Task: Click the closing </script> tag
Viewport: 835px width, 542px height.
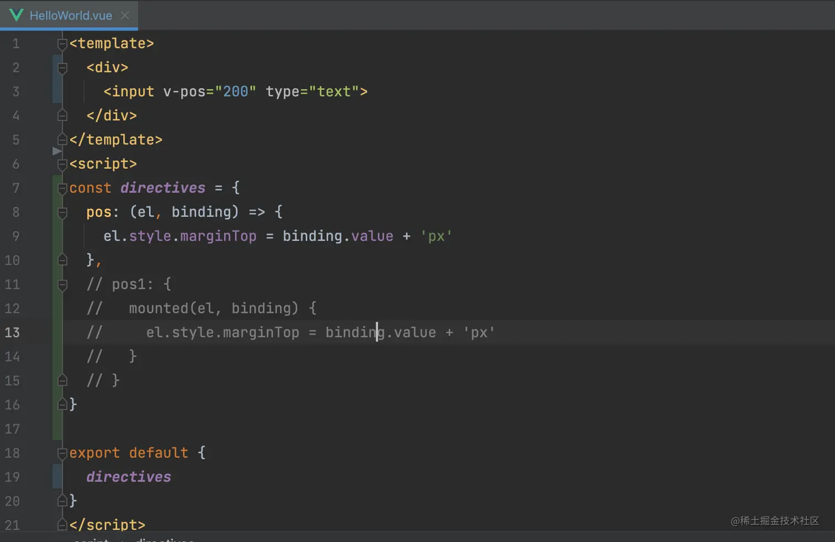Action: coord(108,525)
